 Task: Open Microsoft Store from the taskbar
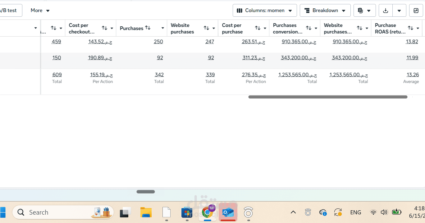pyautogui.click(x=187, y=212)
